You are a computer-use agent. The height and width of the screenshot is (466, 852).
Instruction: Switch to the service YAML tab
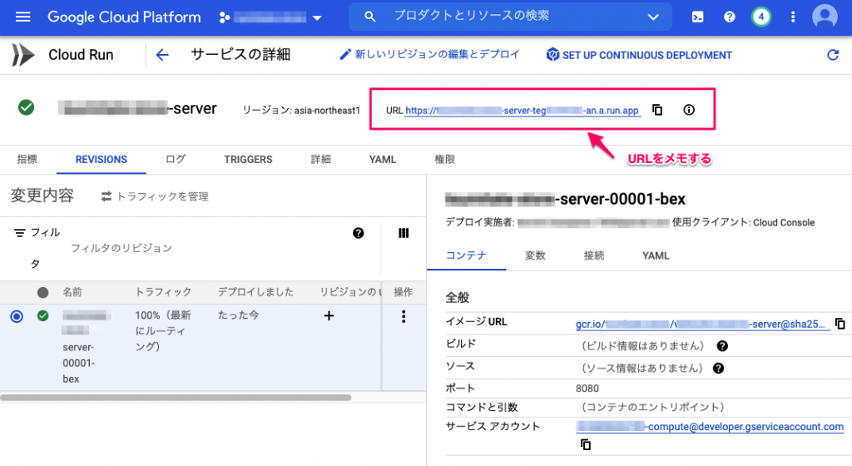(x=383, y=159)
